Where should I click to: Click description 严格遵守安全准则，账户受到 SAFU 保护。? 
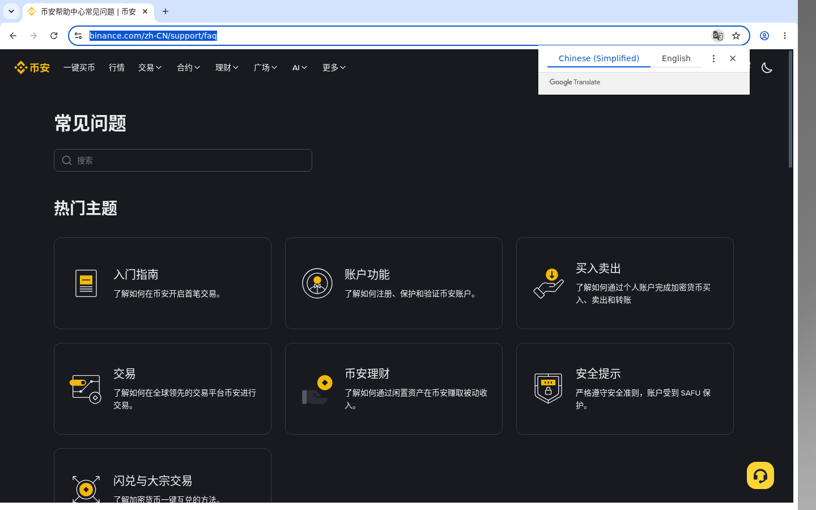[x=643, y=399]
